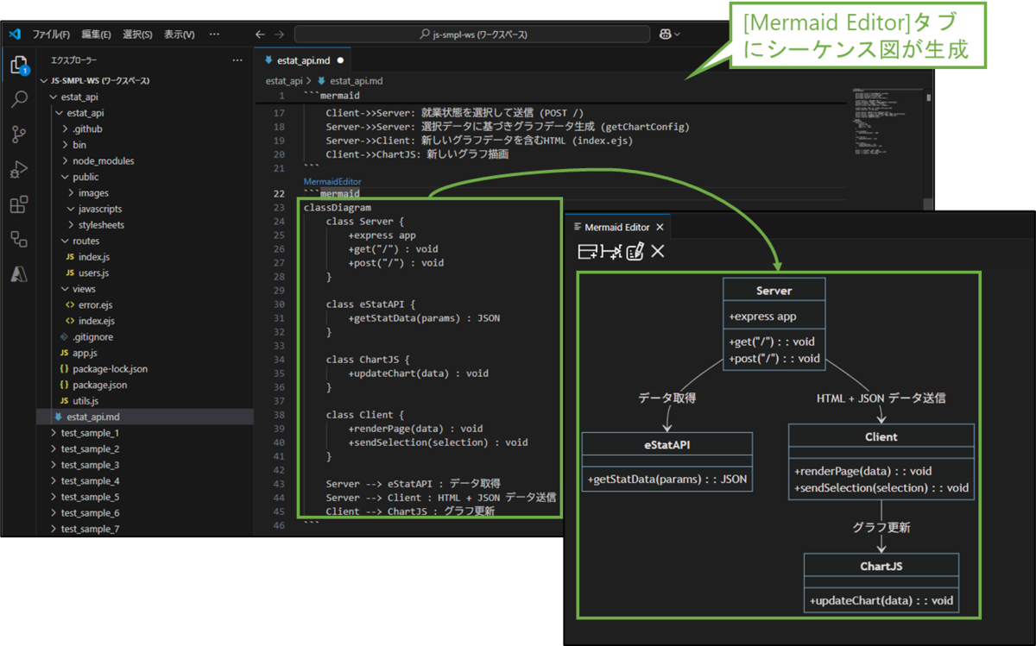Click line 23 classDiagram text
The width and height of the screenshot is (1036, 646).
click(x=338, y=208)
